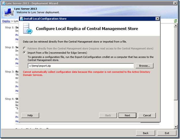
Task: Click the export.zip file path field
Action: pos(80,66)
